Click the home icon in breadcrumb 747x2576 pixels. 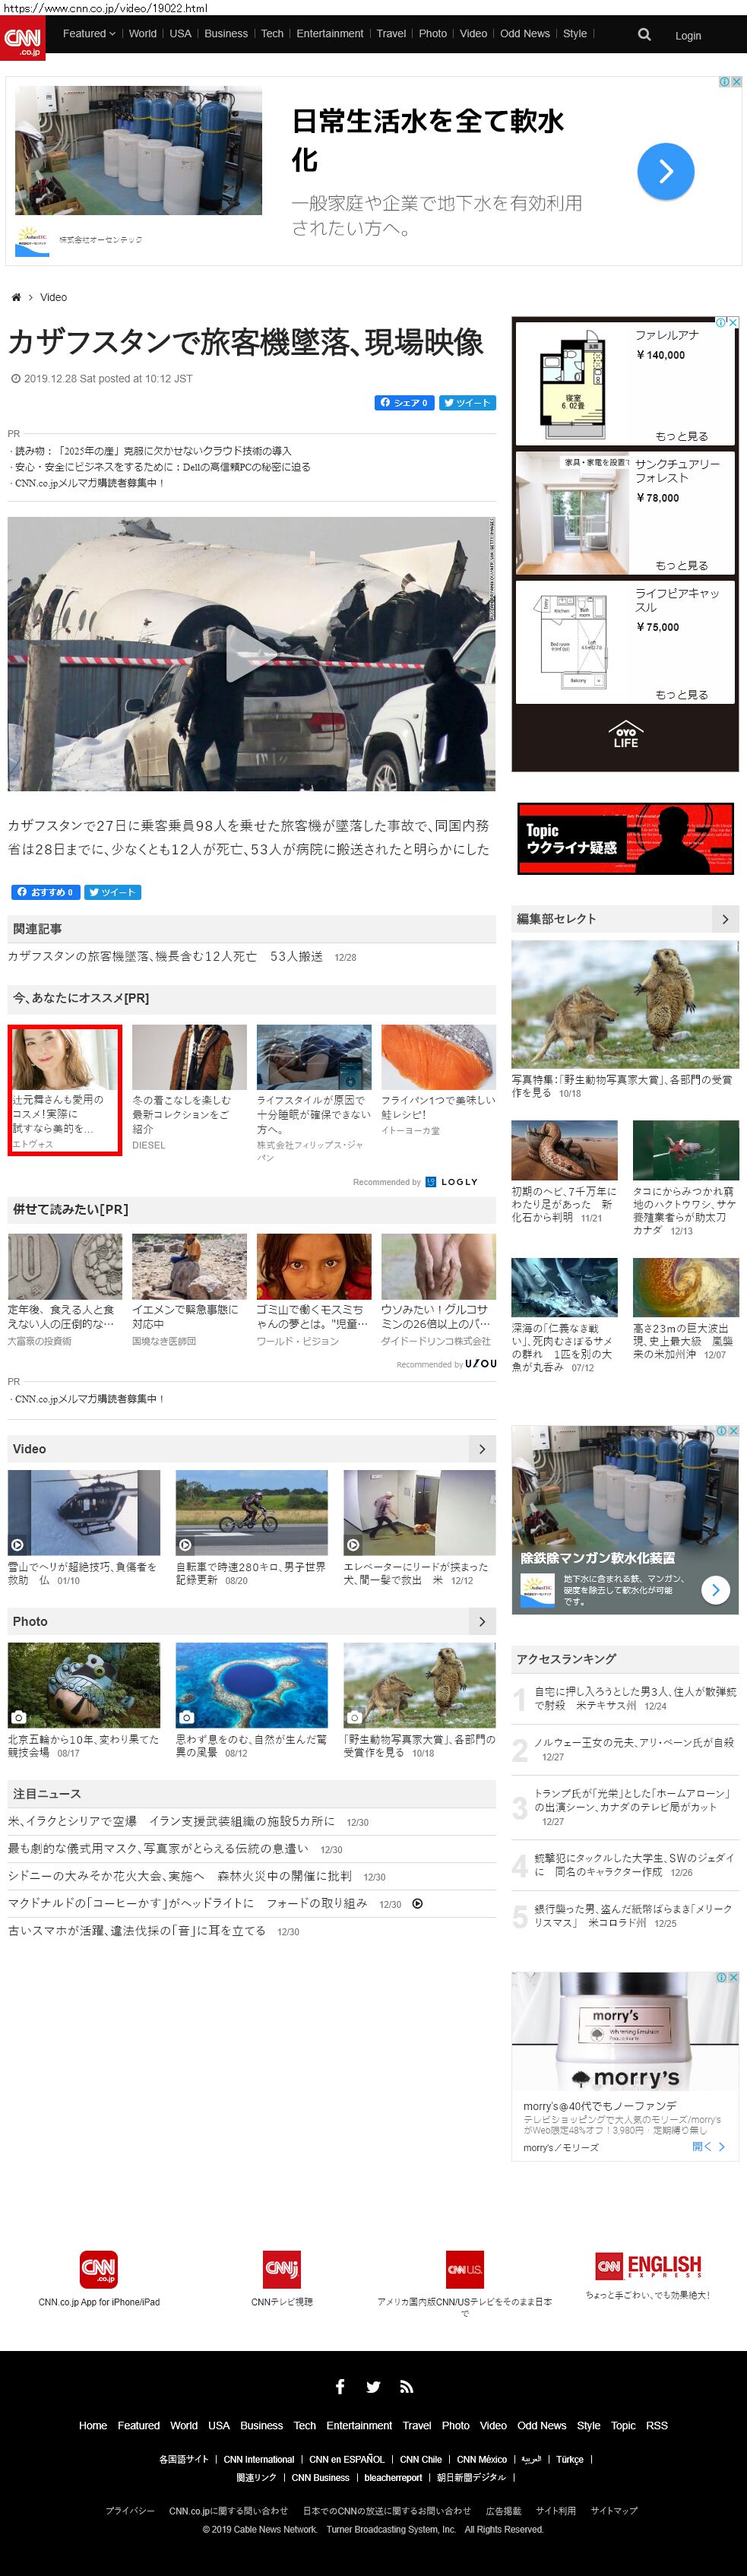(x=16, y=297)
